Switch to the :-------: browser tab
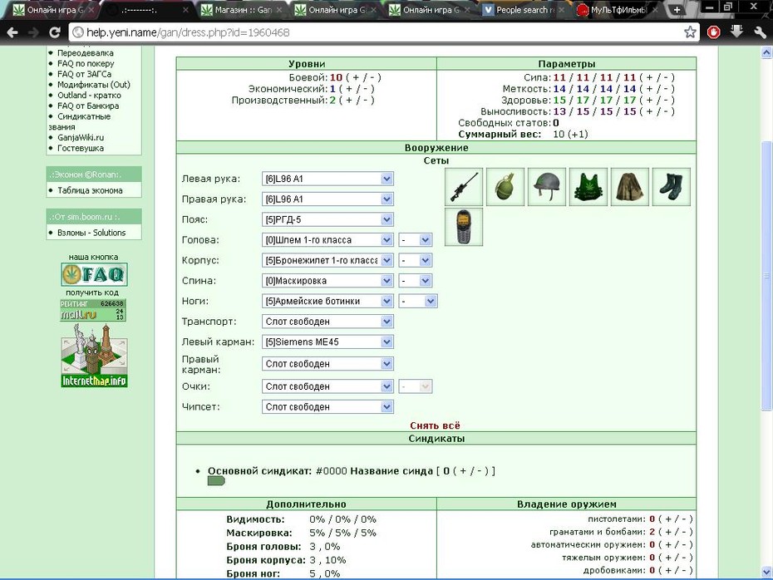Image resolution: width=773 pixels, height=580 pixels. (147, 9)
